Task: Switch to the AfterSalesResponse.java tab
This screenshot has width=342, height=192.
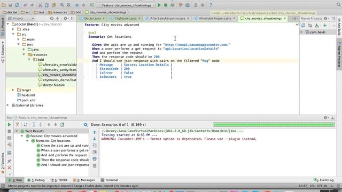Action: click(167, 19)
